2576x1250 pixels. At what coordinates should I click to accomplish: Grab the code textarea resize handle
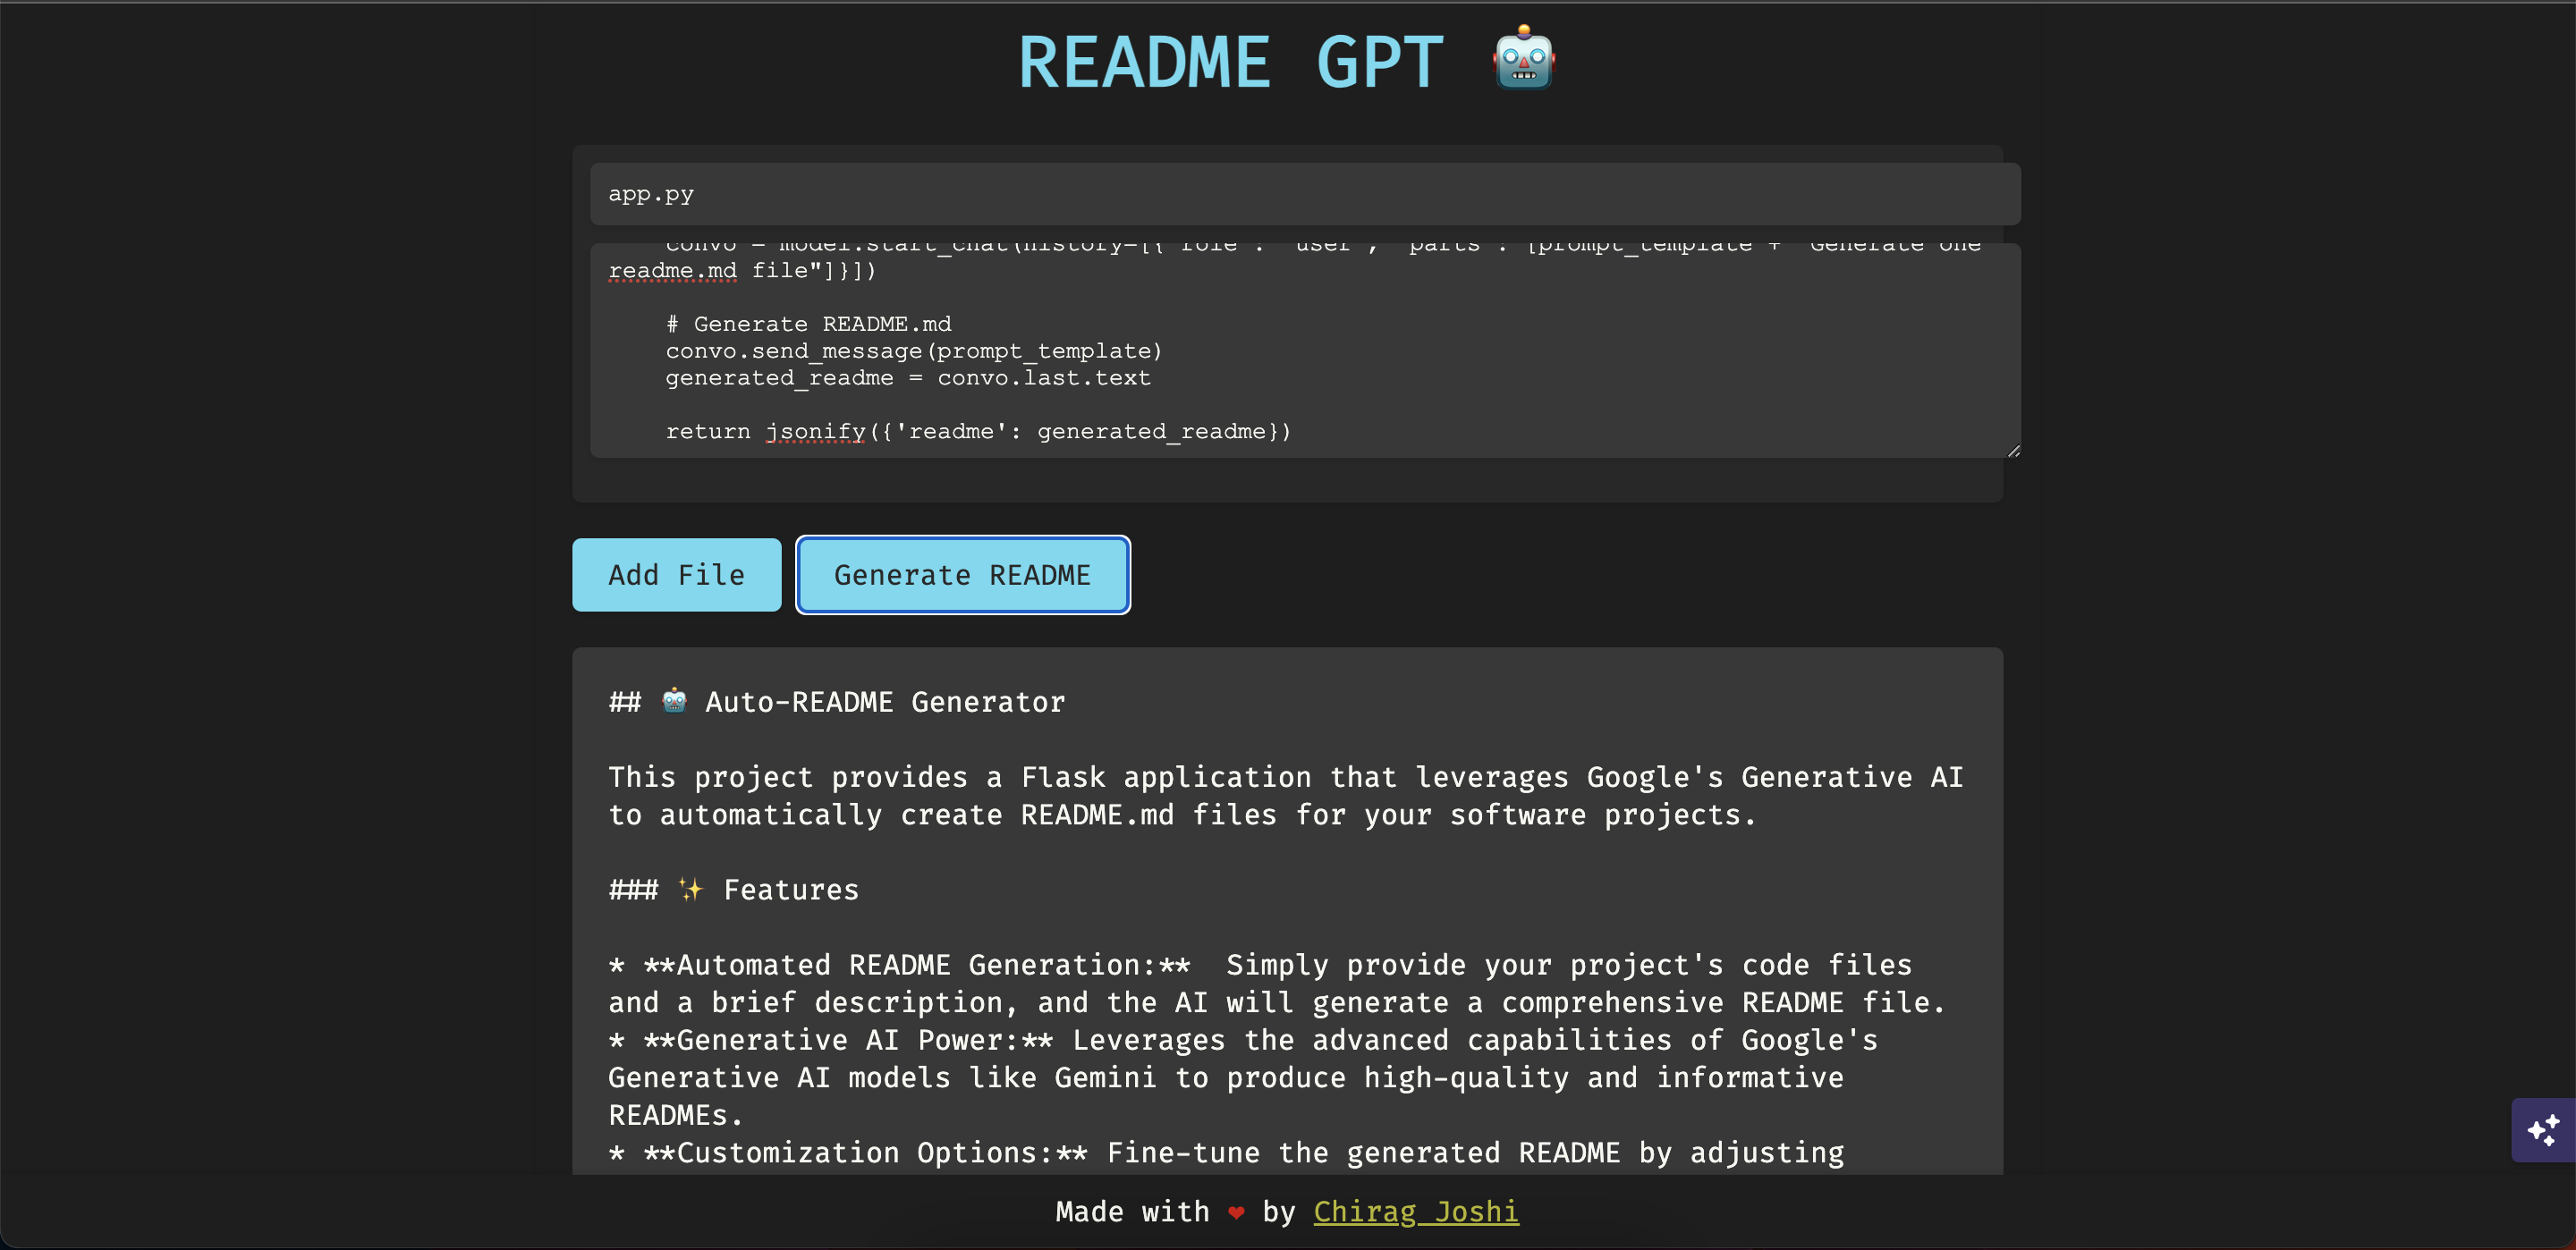[x=2013, y=451]
